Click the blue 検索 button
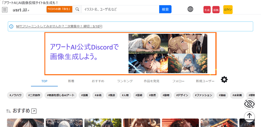 click(x=165, y=9)
